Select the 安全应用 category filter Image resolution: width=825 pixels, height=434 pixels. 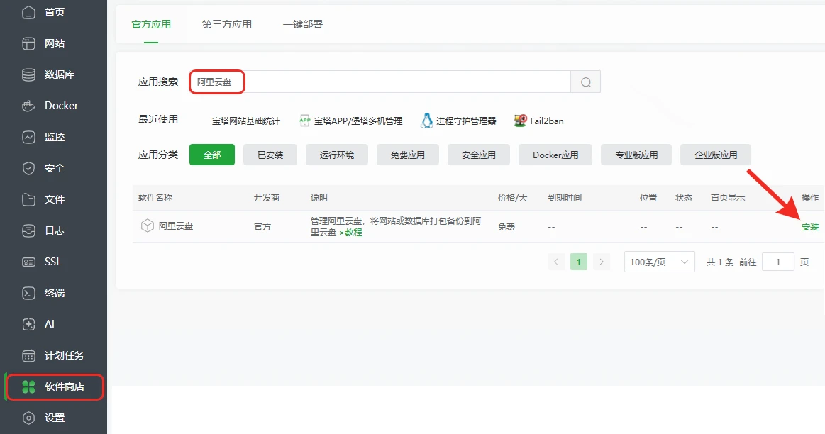pyautogui.click(x=479, y=155)
